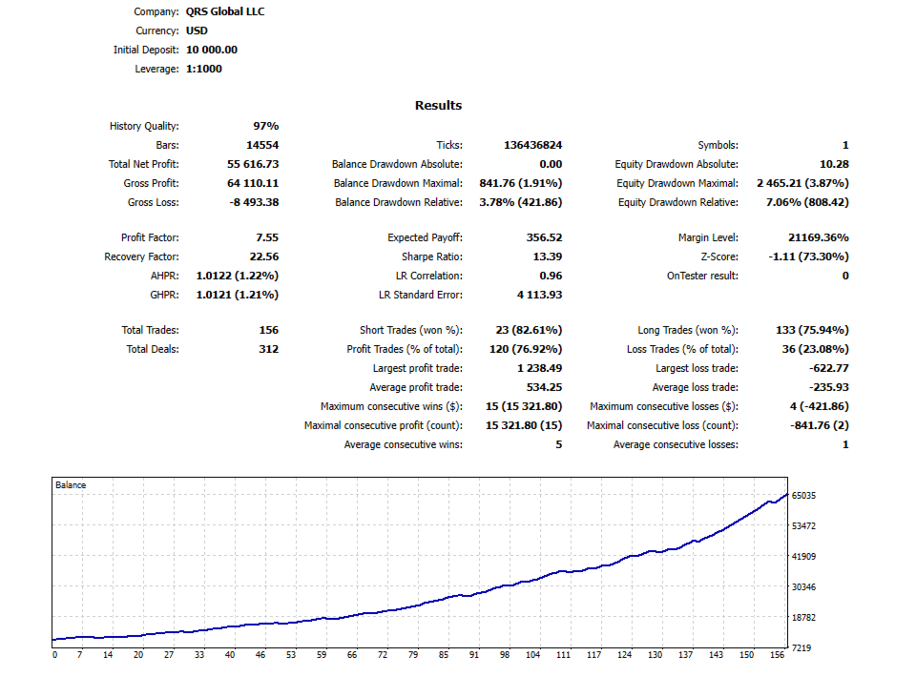Select the Ticks count 136436824

pos(532,145)
